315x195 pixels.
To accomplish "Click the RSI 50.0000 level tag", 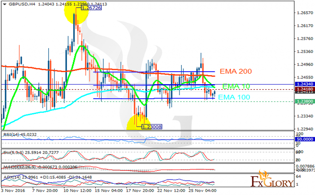I will point(305,139).
